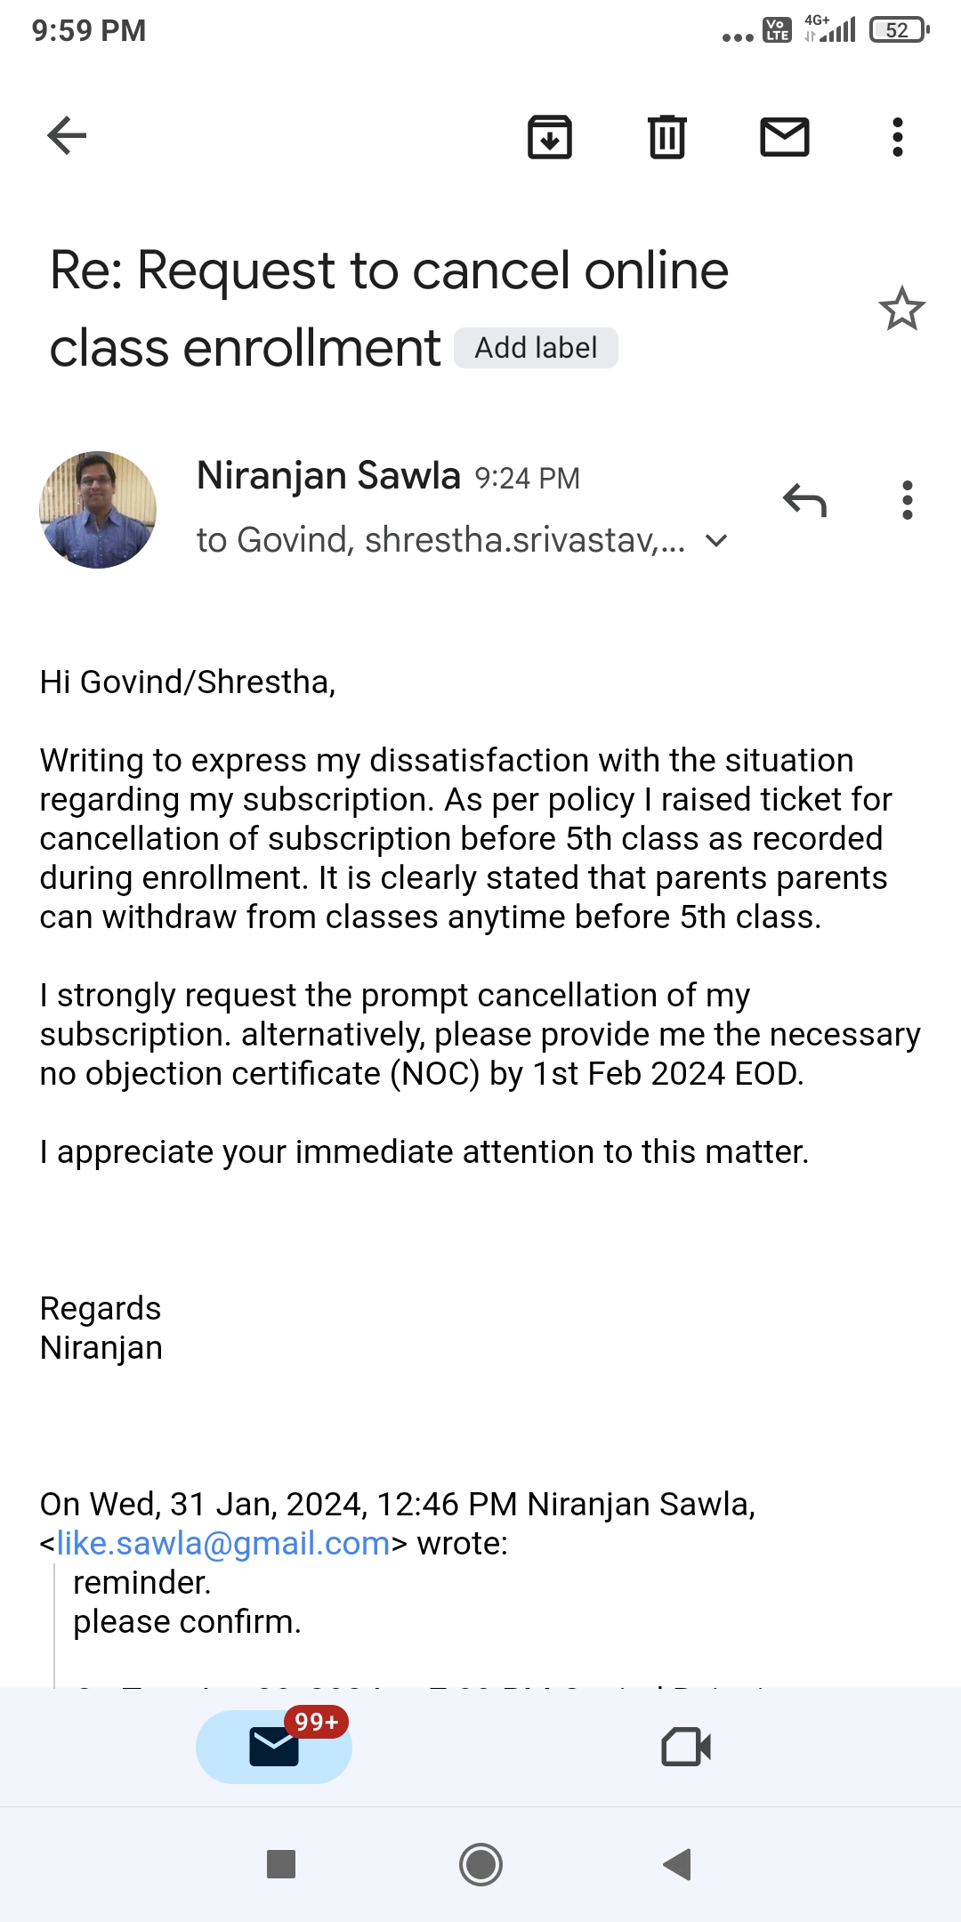Image resolution: width=961 pixels, height=1922 pixels.
Task: Star this email conversation
Action: coord(901,309)
